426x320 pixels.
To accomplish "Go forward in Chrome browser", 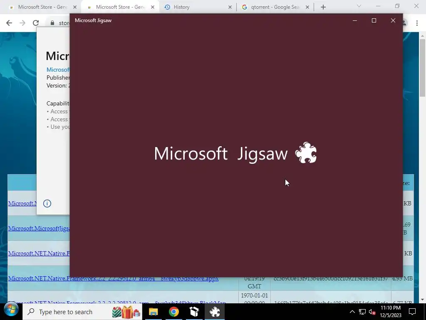I will [22, 23].
